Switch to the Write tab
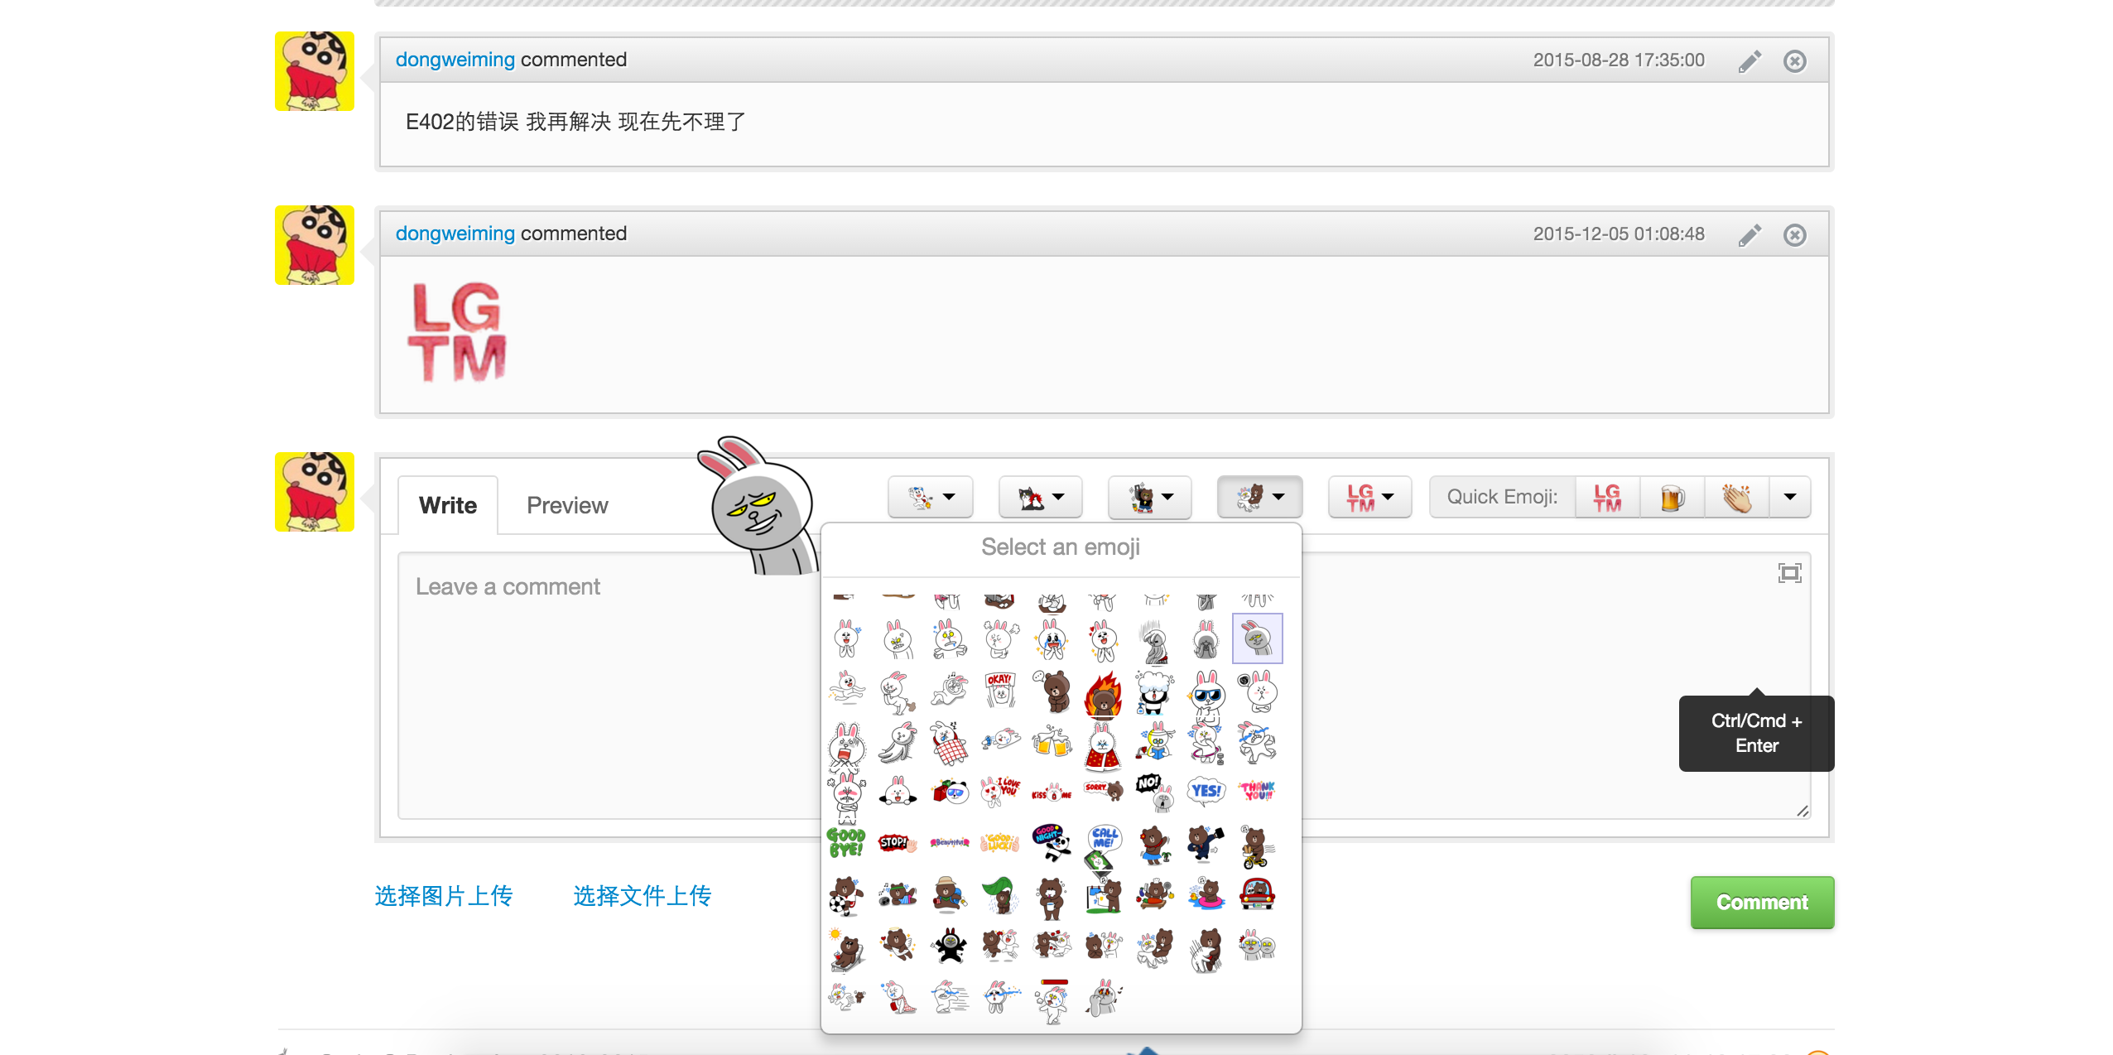2113x1055 pixels. pyautogui.click(x=448, y=505)
